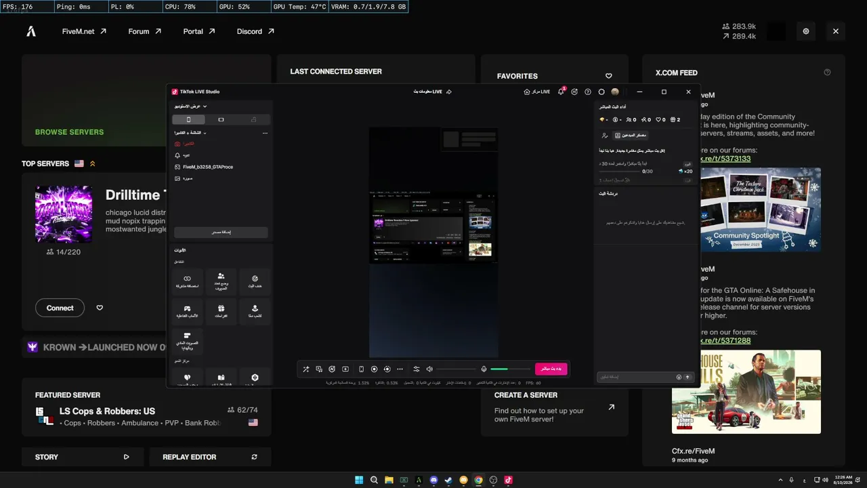The image size is (867, 488).
Task: Open the Discord link in FiveM header
Action: tap(255, 31)
